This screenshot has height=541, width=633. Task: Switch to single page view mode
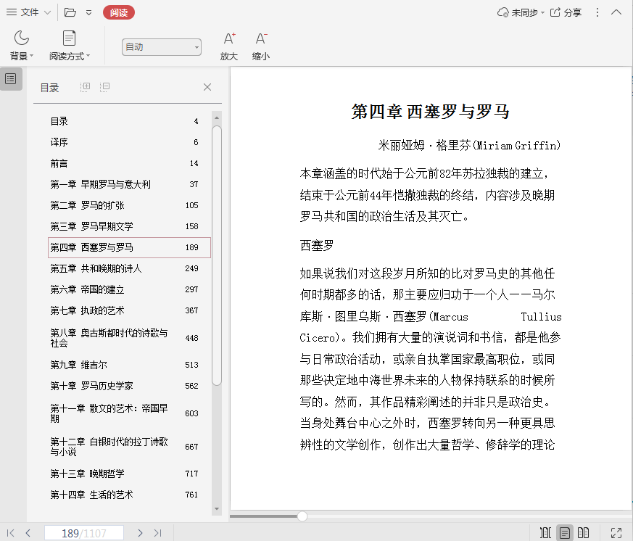click(564, 533)
